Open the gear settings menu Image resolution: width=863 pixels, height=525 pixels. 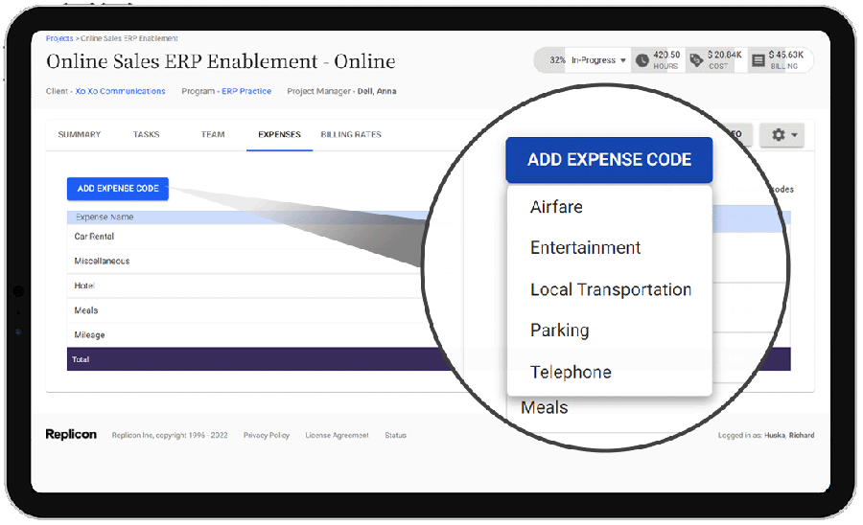(x=779, y=135)
